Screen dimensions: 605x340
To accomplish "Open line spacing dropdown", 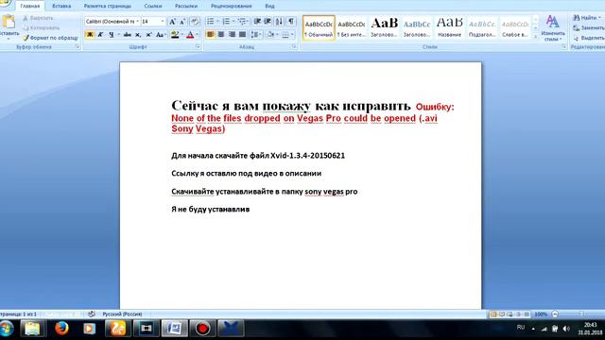I will click(x=256, y=35).
